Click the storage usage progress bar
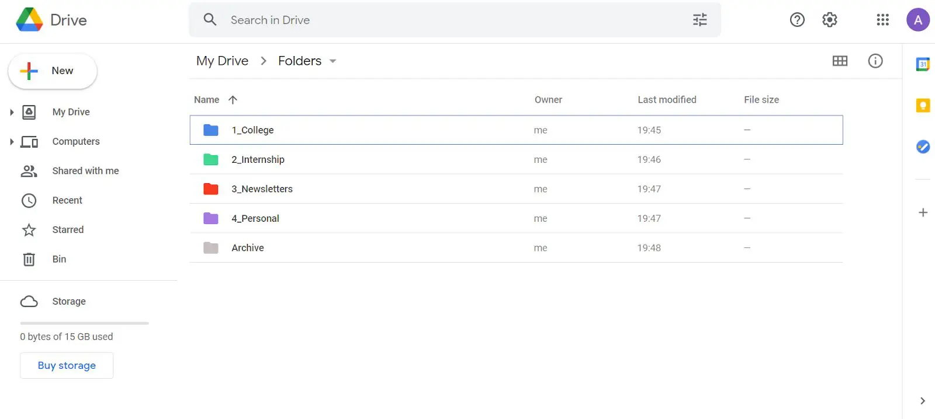Viewport: 935px width, 419px height. (84, 323)
